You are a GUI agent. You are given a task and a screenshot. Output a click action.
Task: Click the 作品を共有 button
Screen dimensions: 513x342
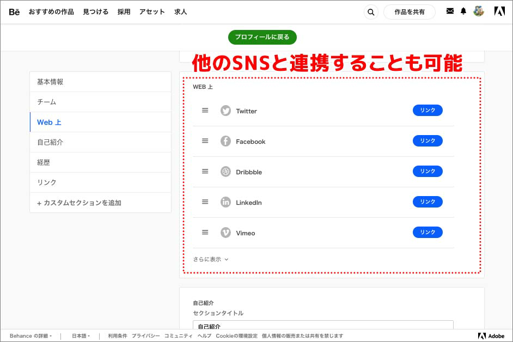point(410,11)
